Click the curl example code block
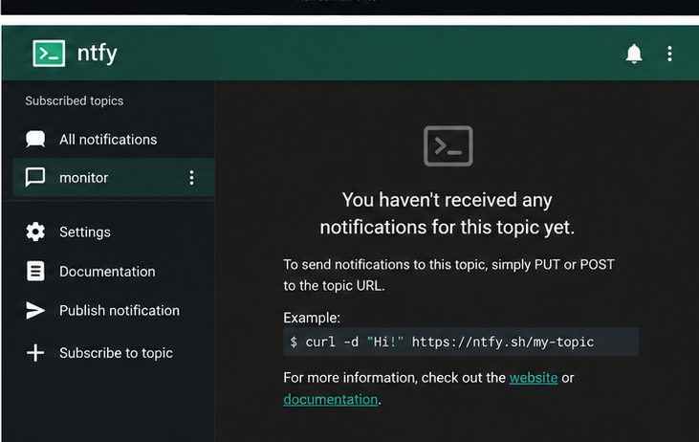The width and height of the screenshot is (699, 442). coord(461,343)
